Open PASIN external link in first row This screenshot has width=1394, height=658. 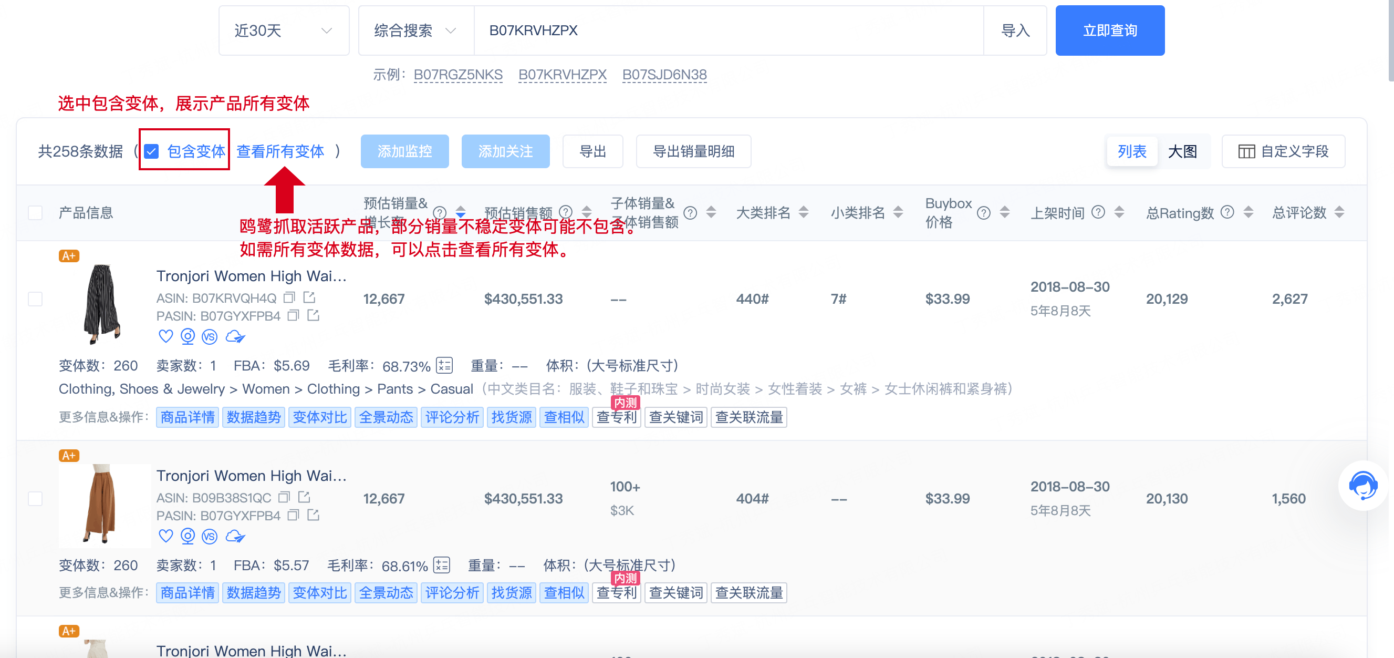pos(314,315)
